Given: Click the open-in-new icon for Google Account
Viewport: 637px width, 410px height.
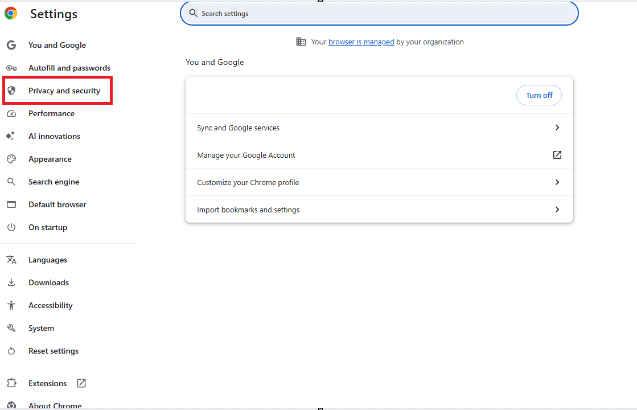Looking at the screenshot, I should click(x=557, y=155).
